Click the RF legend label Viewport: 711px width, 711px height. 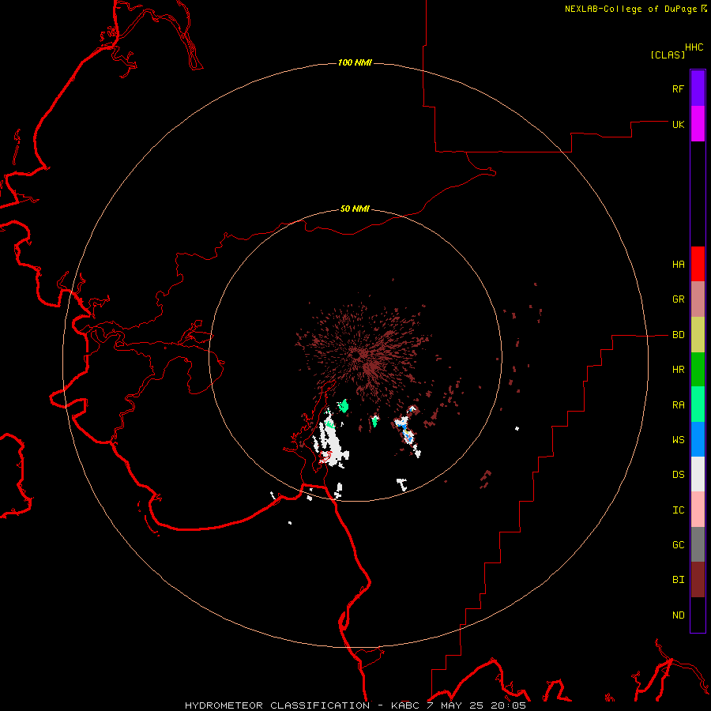point(678,88)
